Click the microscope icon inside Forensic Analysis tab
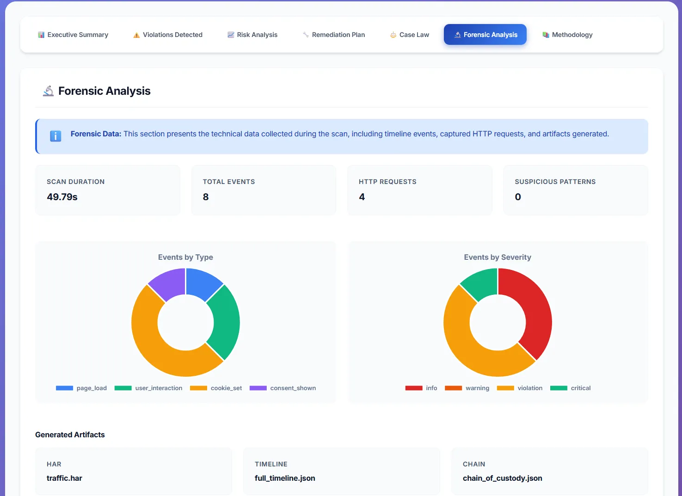682x496 pixels. point(457,34)
